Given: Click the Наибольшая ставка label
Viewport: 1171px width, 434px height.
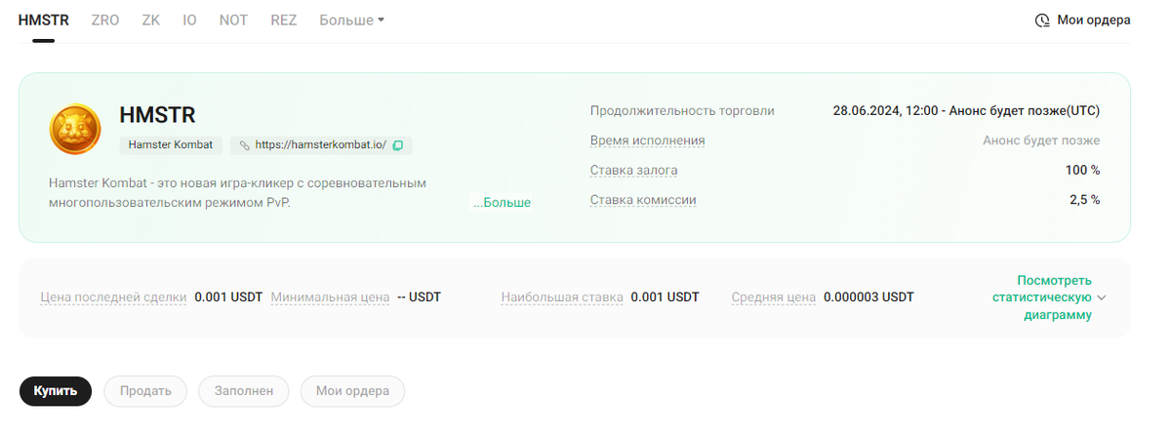Looking at the screenshot, I should [x=562, y=297].
